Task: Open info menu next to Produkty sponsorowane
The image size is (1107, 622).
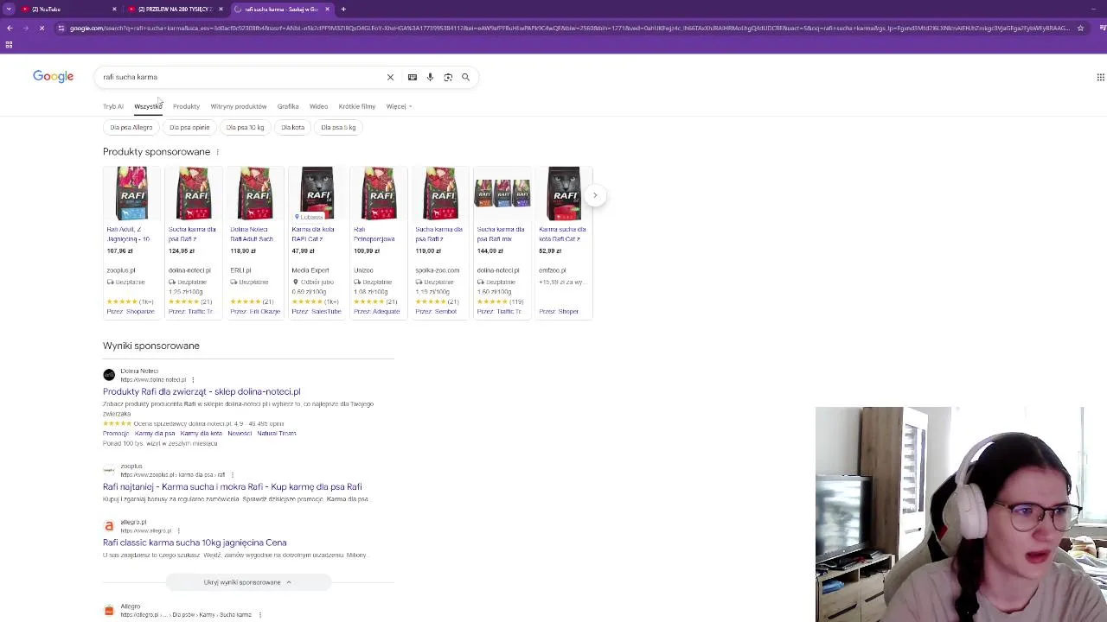Action: (217, 152)
